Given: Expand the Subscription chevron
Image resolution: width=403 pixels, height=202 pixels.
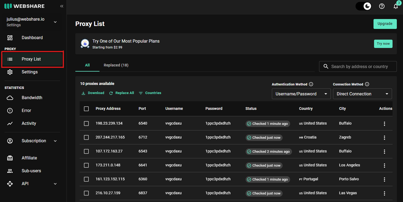Looking at the screenshot, I should 55,141.
